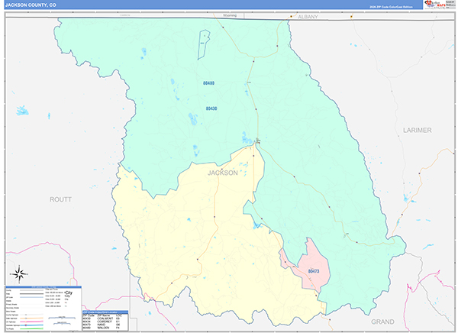The width and height of the screenshot is (458, 333).
Task: Click the large City sample in legend
Action: click(69, 293)
